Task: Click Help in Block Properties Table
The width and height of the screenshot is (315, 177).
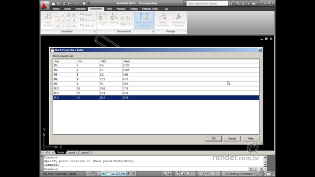Action: click(251, 139)
